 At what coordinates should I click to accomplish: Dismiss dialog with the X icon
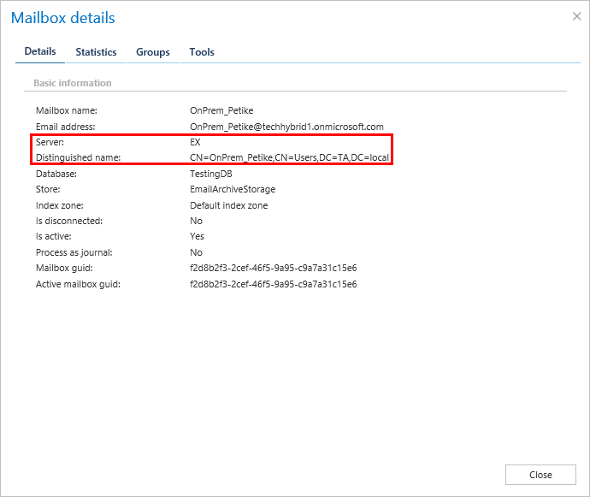click(x=575, y=16)
